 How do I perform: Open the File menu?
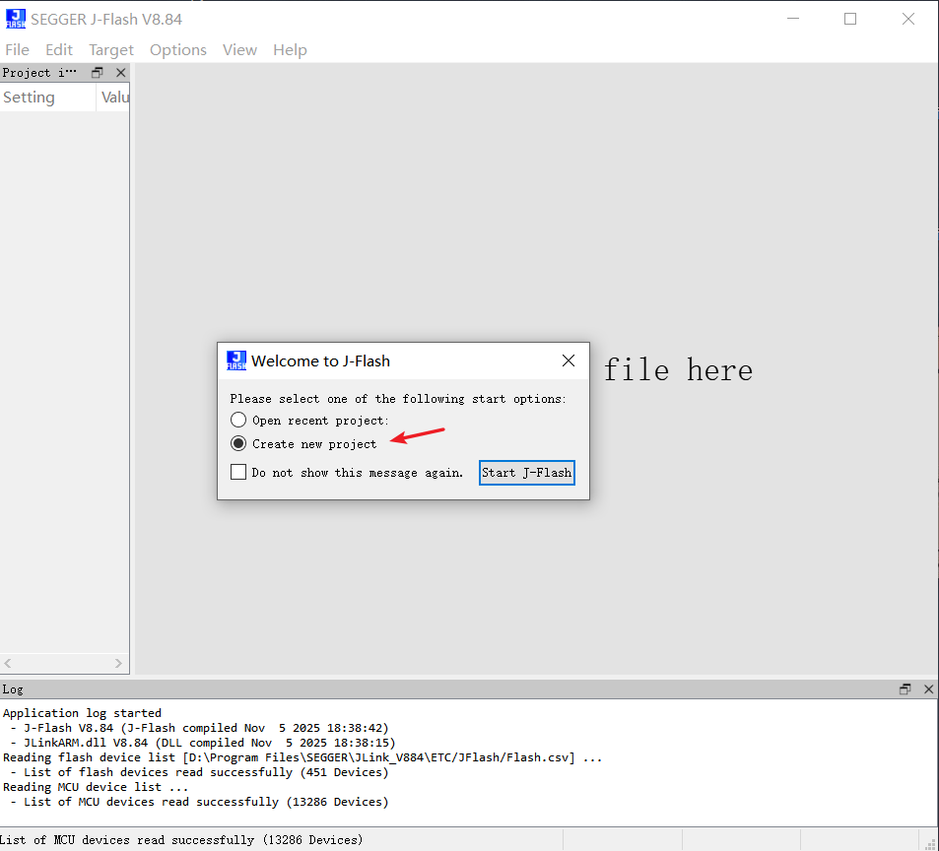coord(17,49)
